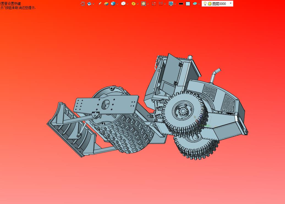The image size is (285, 204).
Task: Open the 图层0000 layer dropdown
Action: coord(231,3)
